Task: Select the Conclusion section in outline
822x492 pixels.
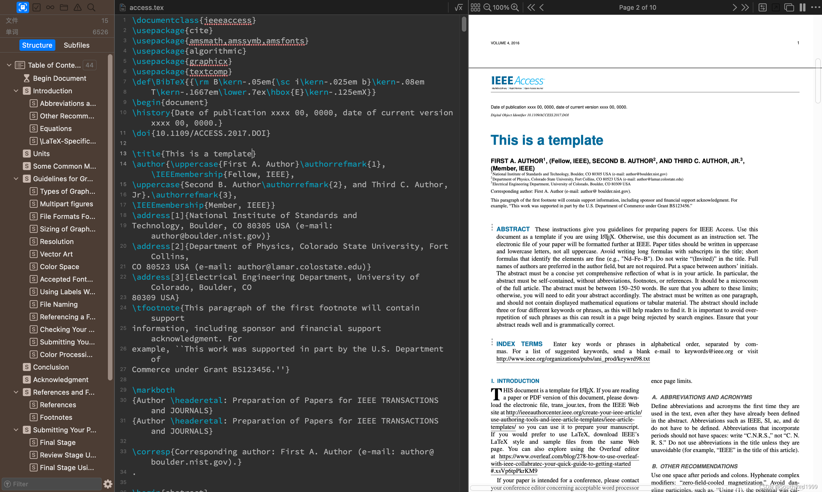Action: tap(51, 367)
